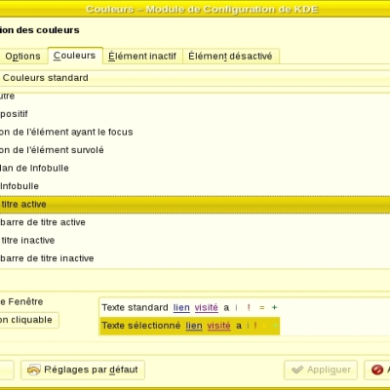
Task: Open the Élément désactivé tab
Action: pyautogui.click(x=231, y=57)
